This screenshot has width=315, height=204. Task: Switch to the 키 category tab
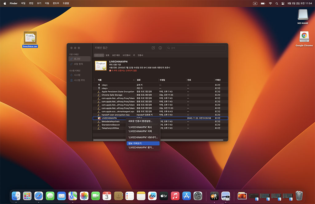point(134,55)
